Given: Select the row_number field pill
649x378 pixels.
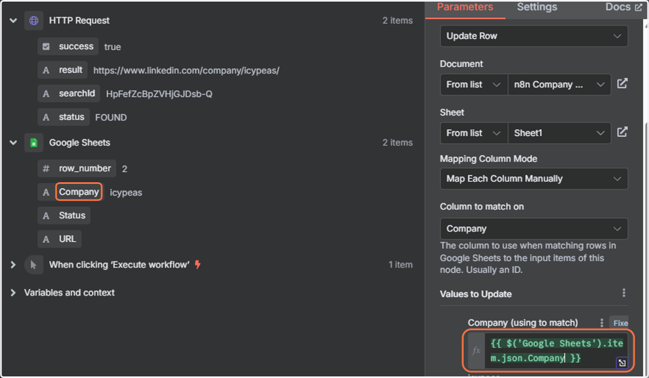Looking at the screenshot, I should [x=77, y=169].
